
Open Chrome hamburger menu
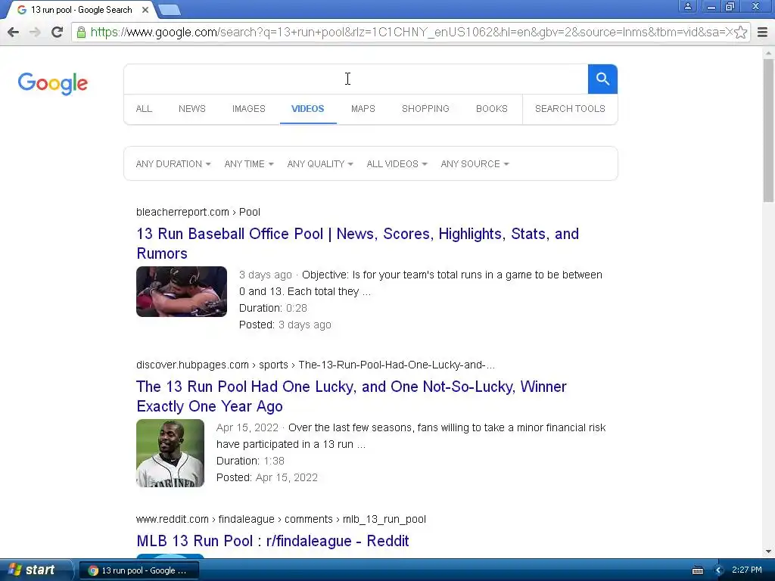[x=762, y=32]
